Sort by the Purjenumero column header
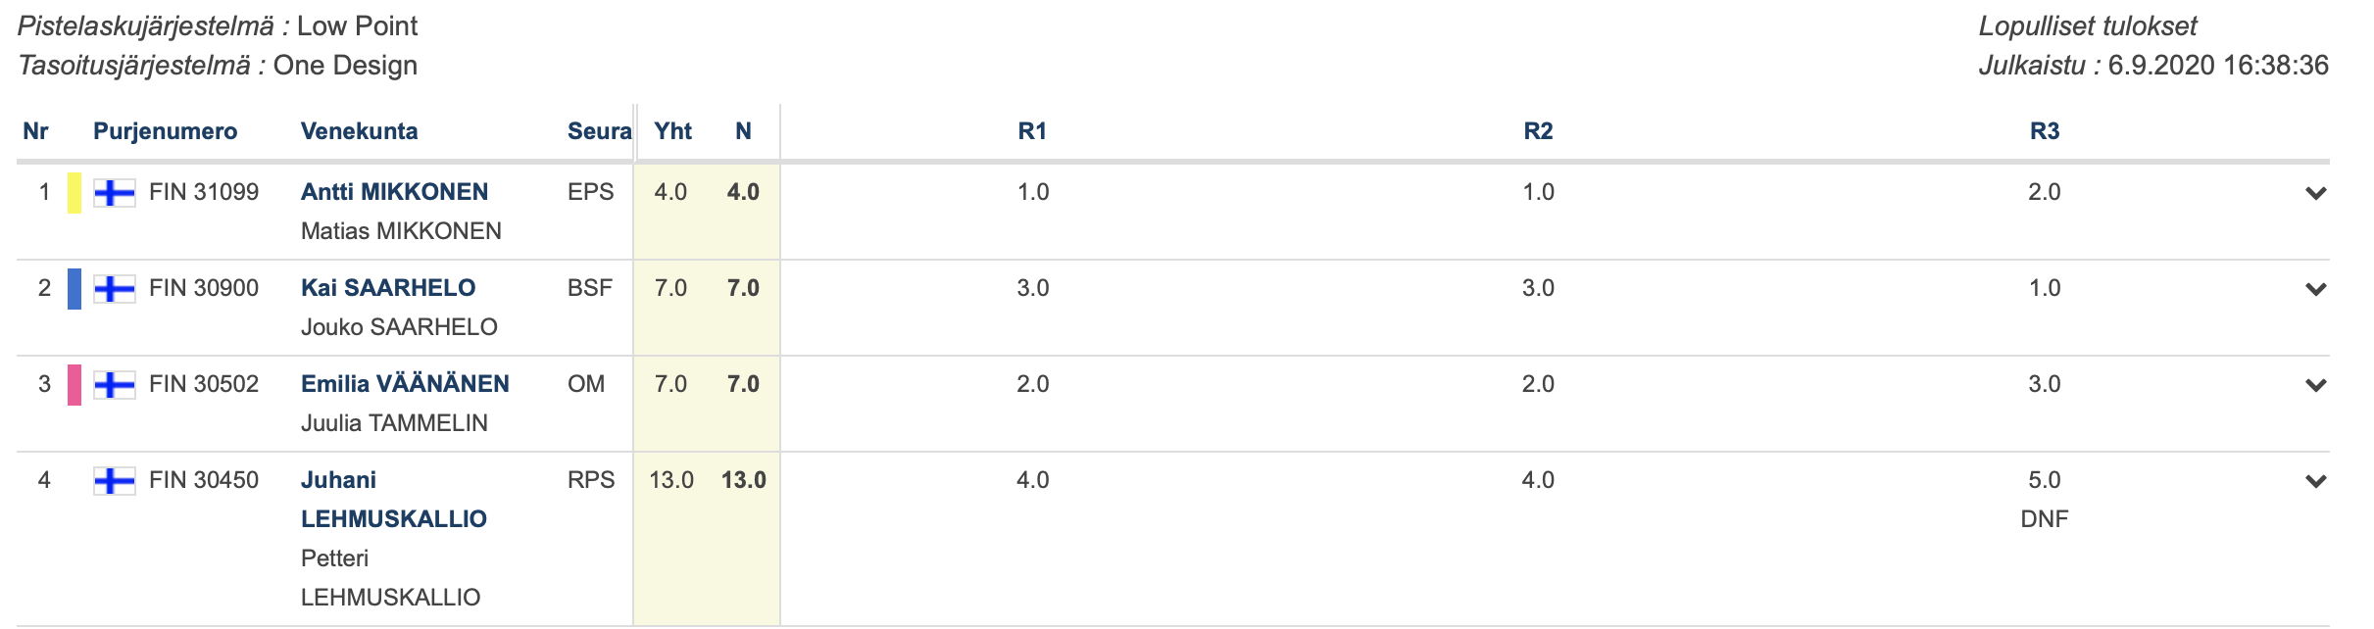 pyautogui.click(x=165, y=131)
